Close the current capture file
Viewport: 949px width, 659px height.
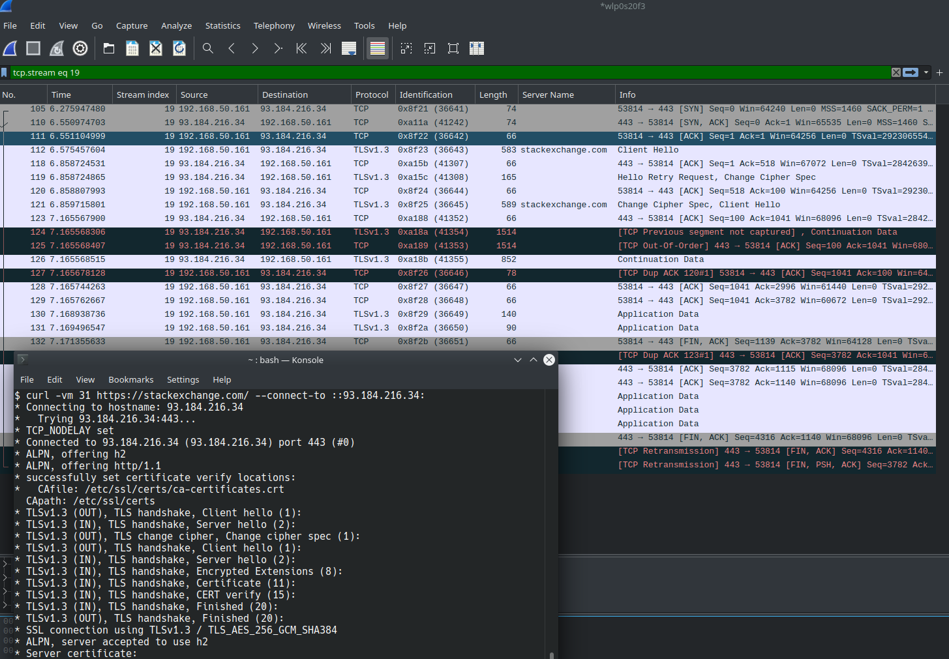pyautogui.click(x=156, y=48)
